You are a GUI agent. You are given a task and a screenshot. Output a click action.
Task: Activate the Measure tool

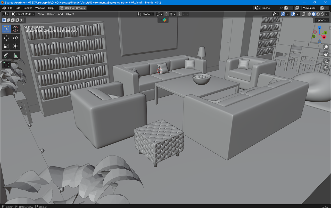click(x=15, y=55)
